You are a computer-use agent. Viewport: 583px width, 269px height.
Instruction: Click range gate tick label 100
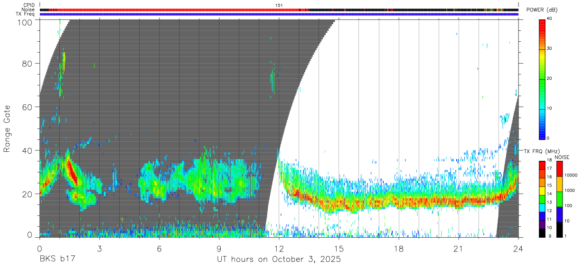pos(26,22)
